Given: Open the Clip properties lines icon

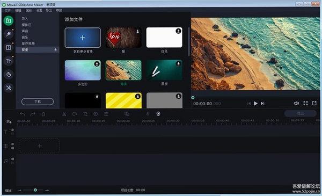Looking at the screenshot, I should point(106,114).
